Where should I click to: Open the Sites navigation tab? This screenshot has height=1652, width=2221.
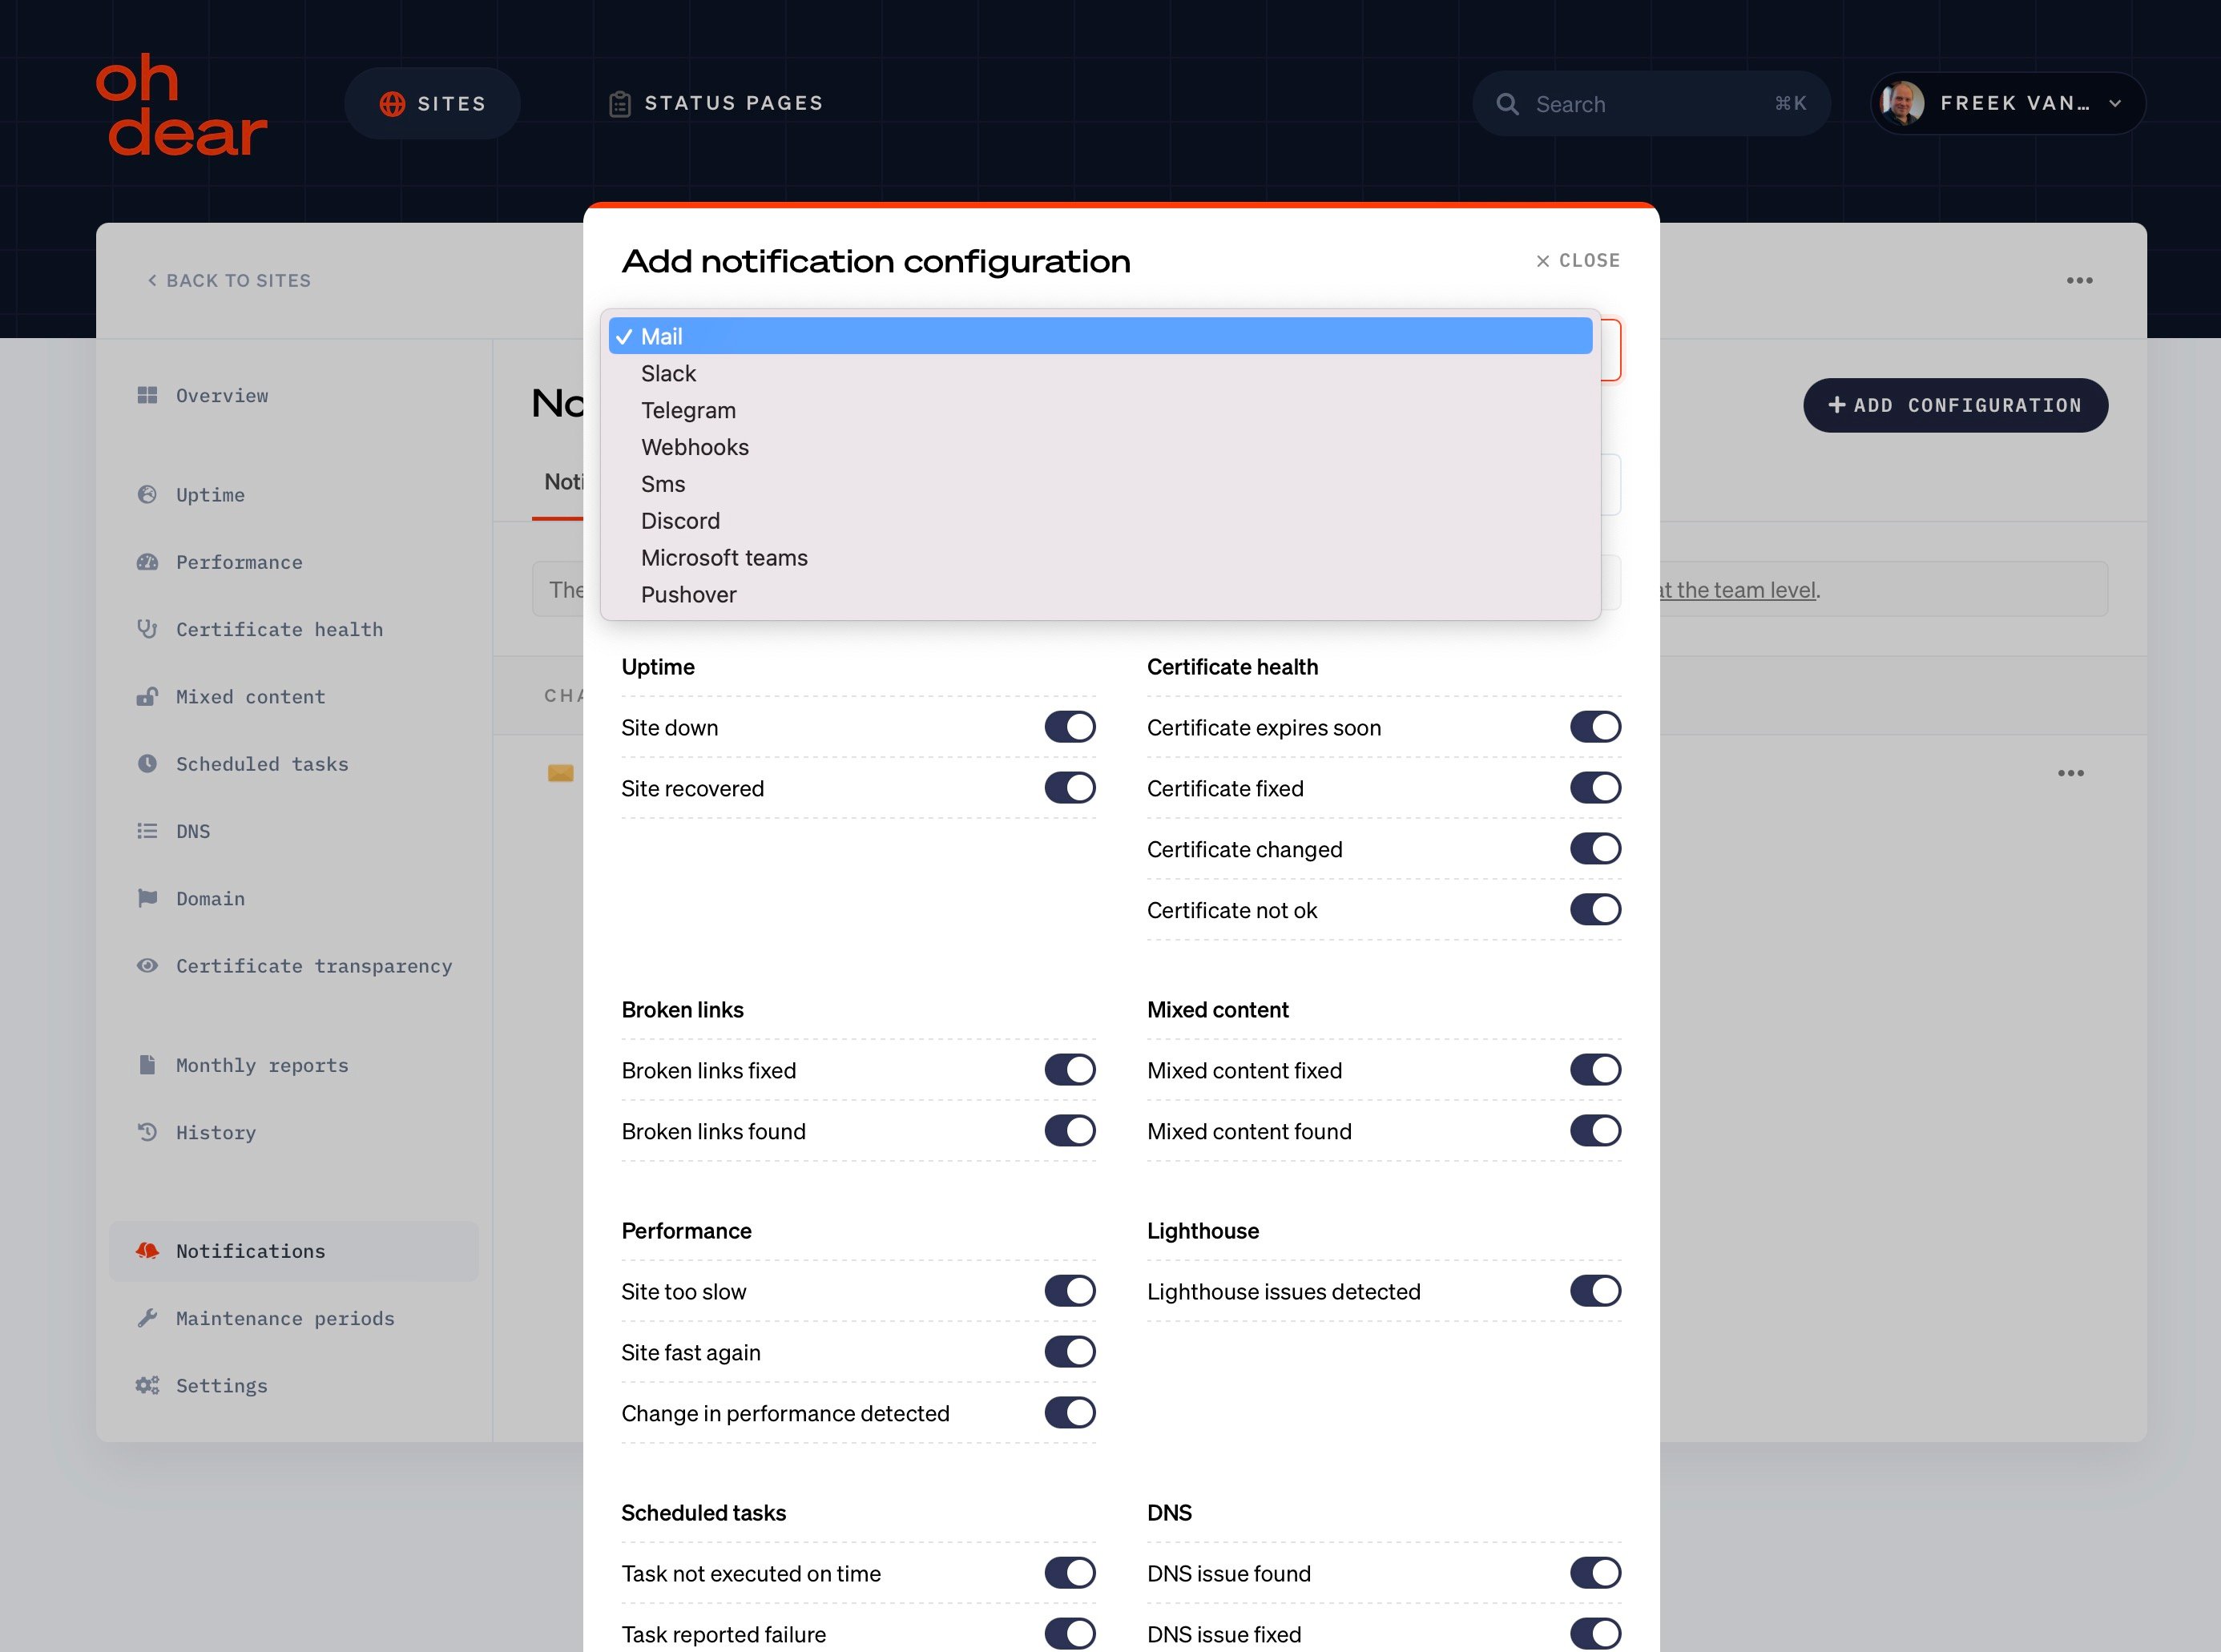(432, 104)
